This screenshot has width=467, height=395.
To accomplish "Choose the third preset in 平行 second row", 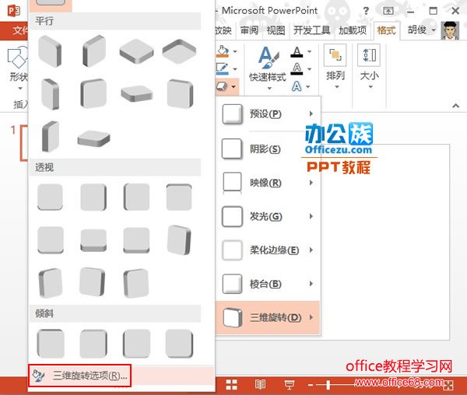I will pyautogui.click(x=137, y=93).
